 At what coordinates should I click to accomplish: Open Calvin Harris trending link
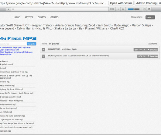tap(25, 29)
